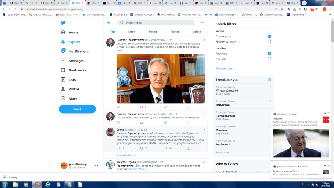Click the search box with γεραπετρίτης

tap(156, 22)
